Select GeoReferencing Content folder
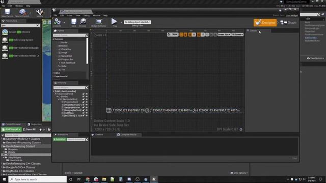The height and width of the screenshot is (183, 326). tap(20, 146)
